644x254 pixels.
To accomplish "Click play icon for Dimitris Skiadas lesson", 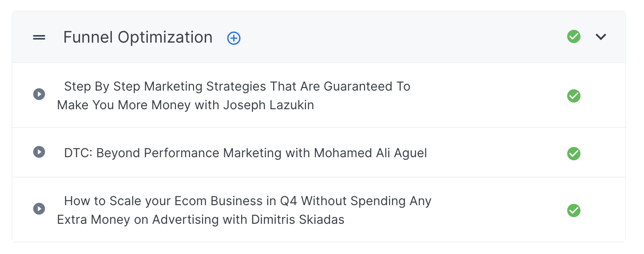I will tap(39, 209).
